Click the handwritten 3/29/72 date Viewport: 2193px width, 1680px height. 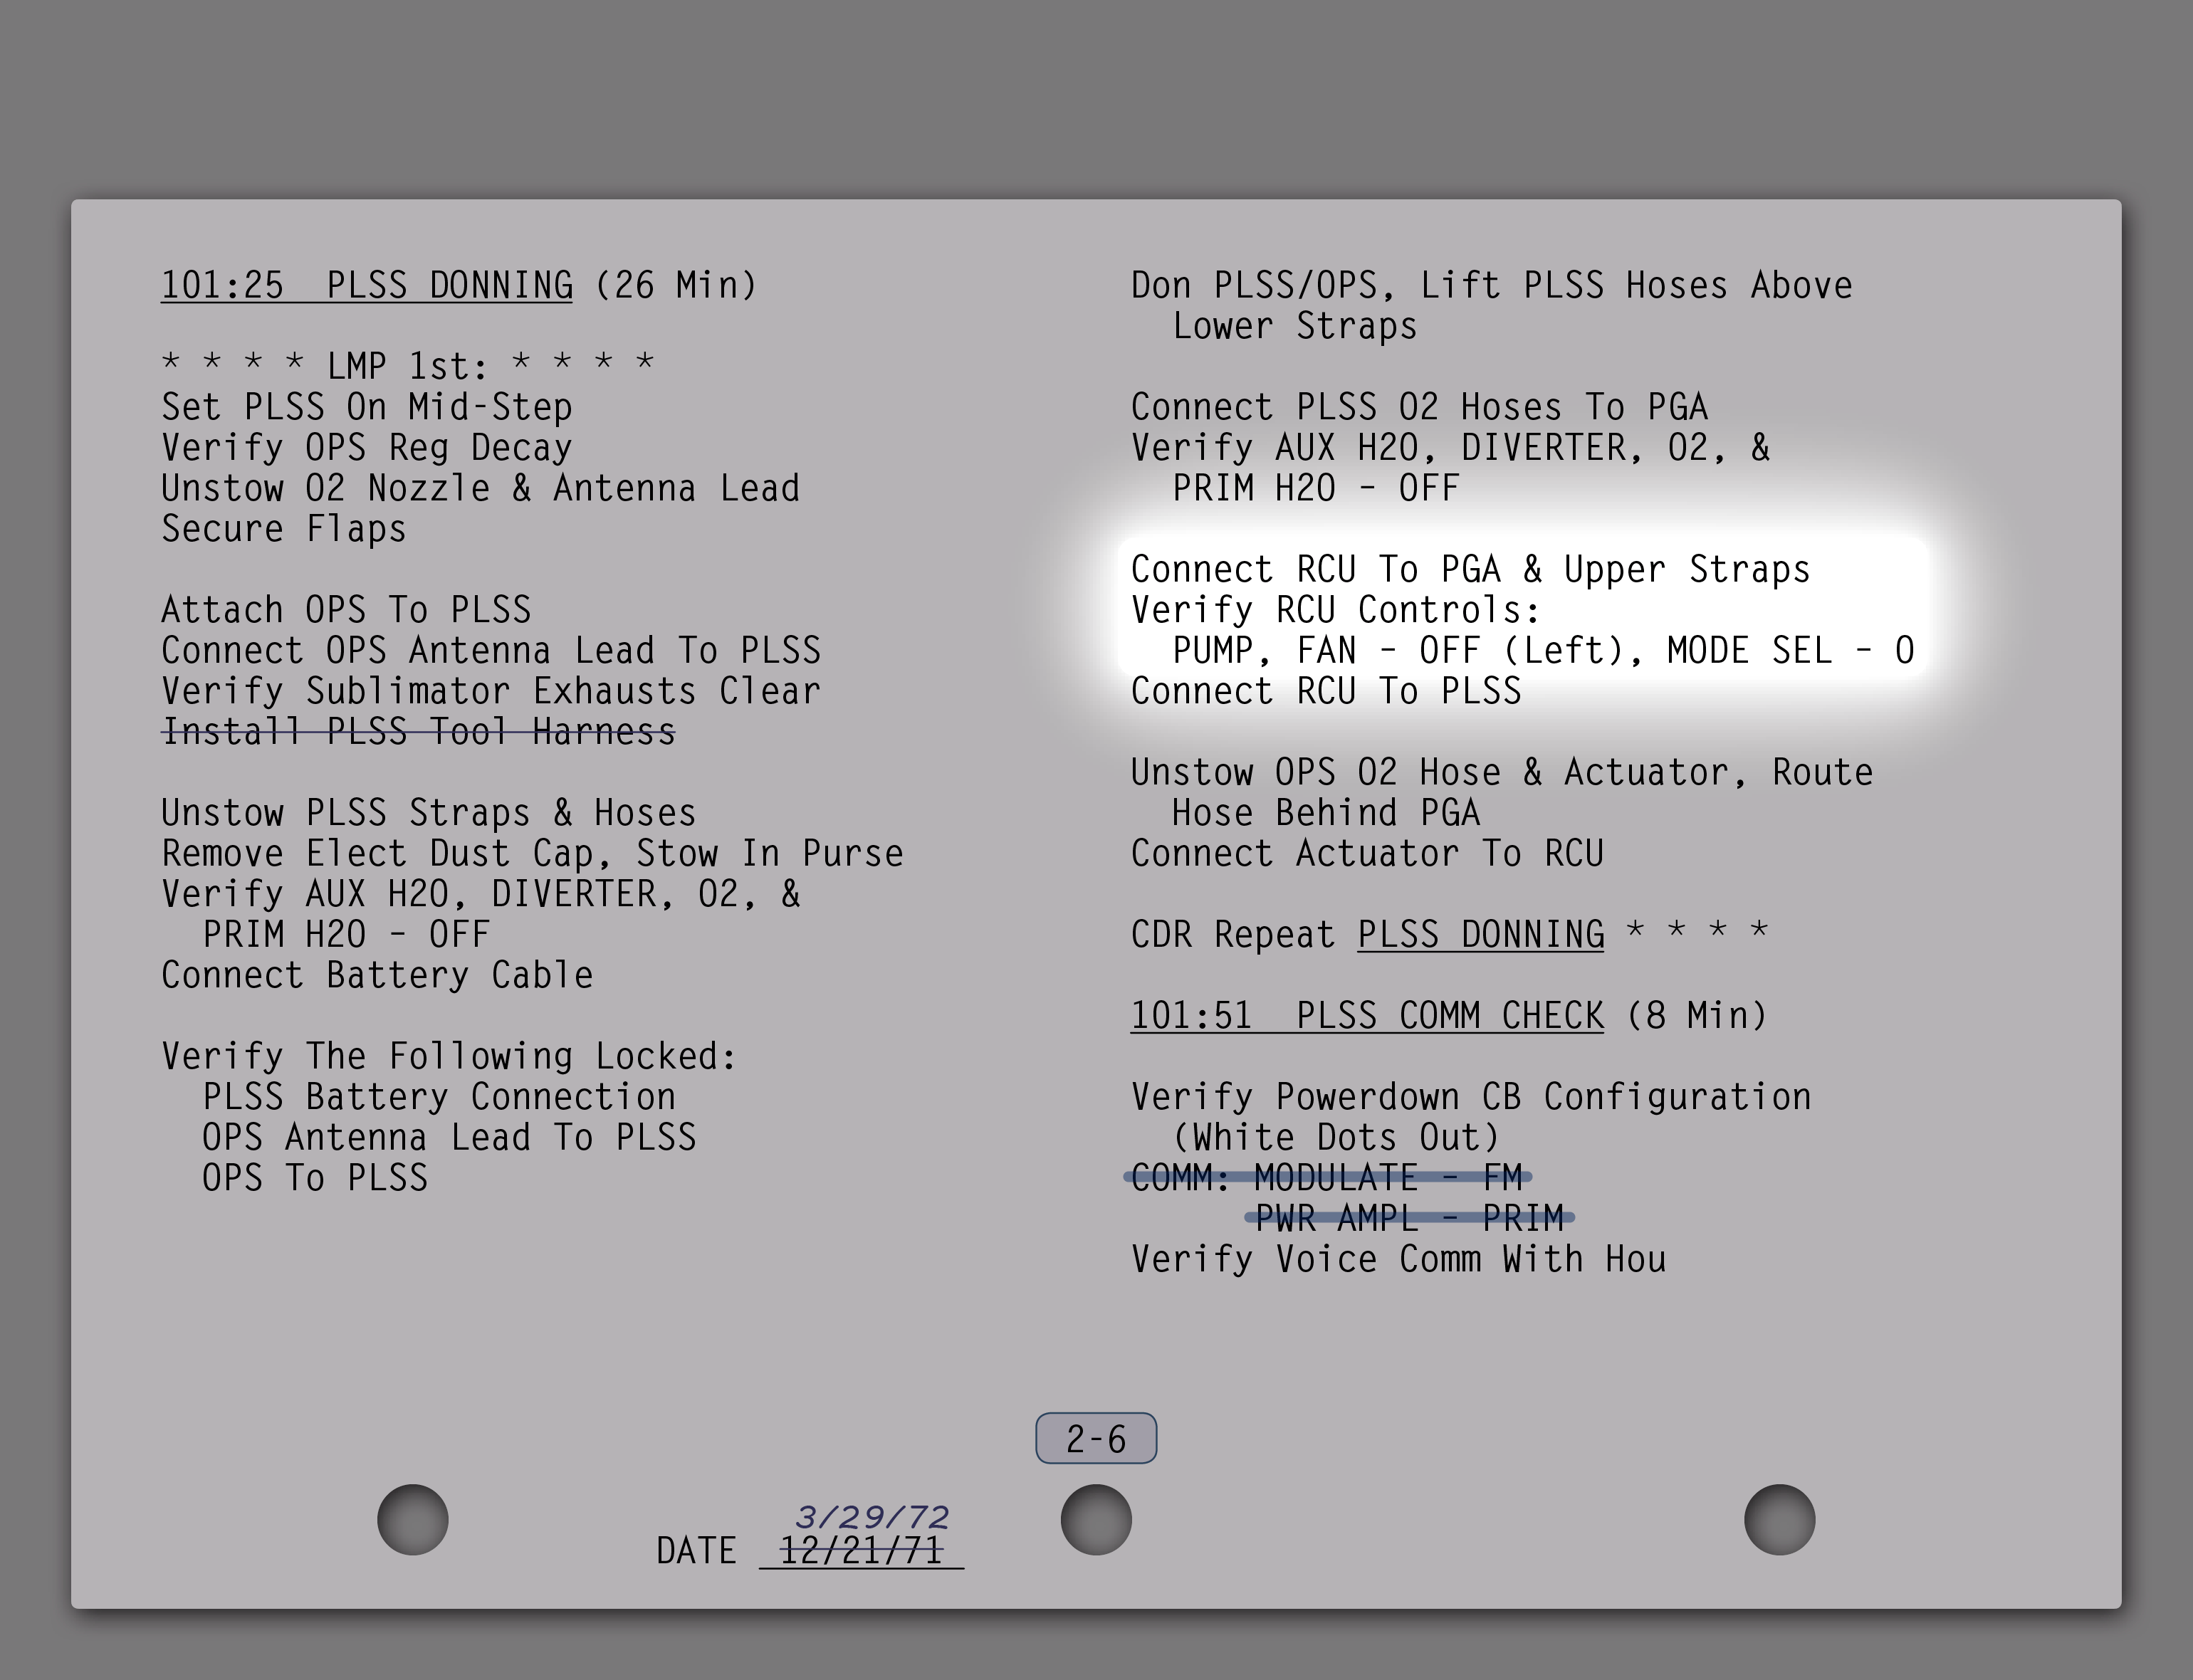[x=872, y=1517]
